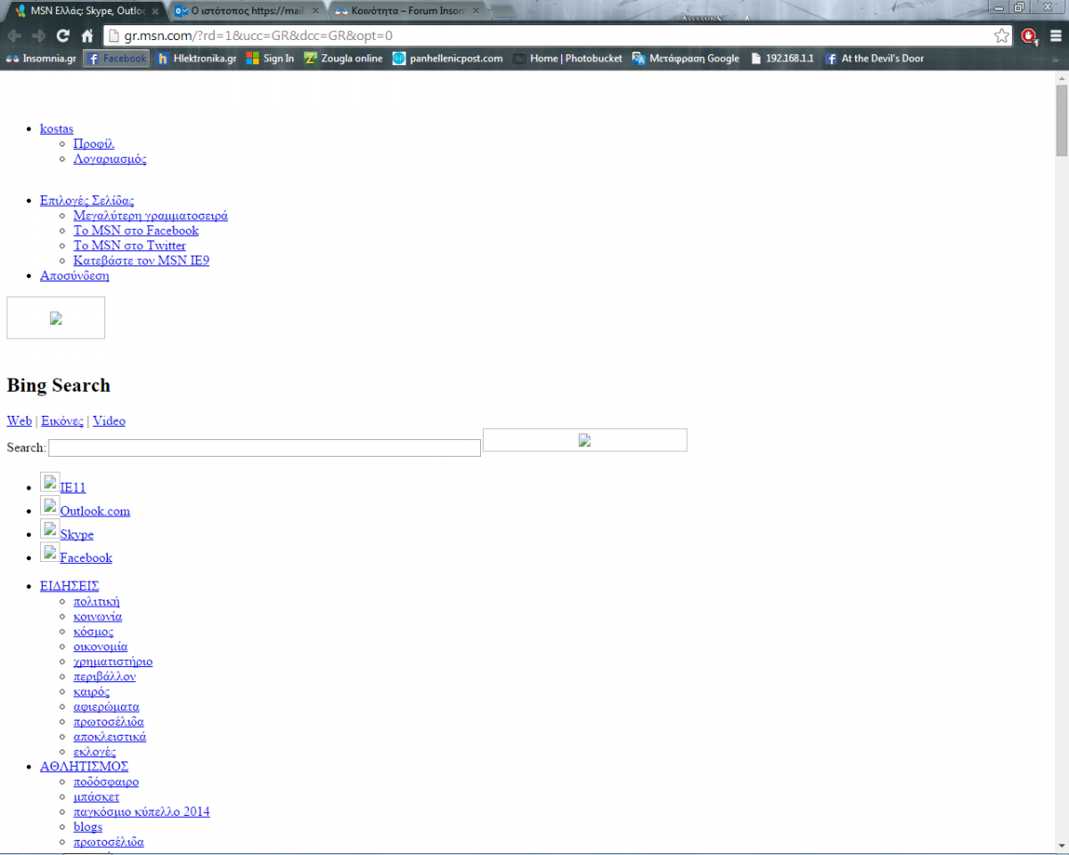Viewport: 1069px width, 855px height.
Task: Click Κατεβάστε τον MSN IE9 link
Action: [142, 261]
